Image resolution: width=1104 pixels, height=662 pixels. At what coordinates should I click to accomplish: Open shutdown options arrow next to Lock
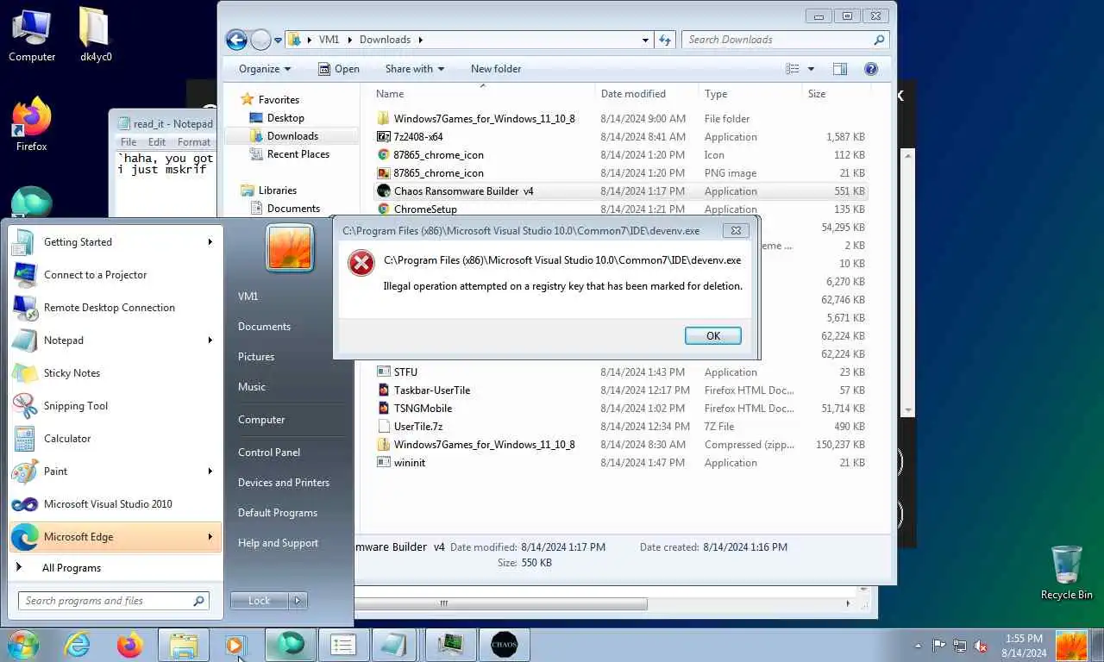(x=298, y=601)
